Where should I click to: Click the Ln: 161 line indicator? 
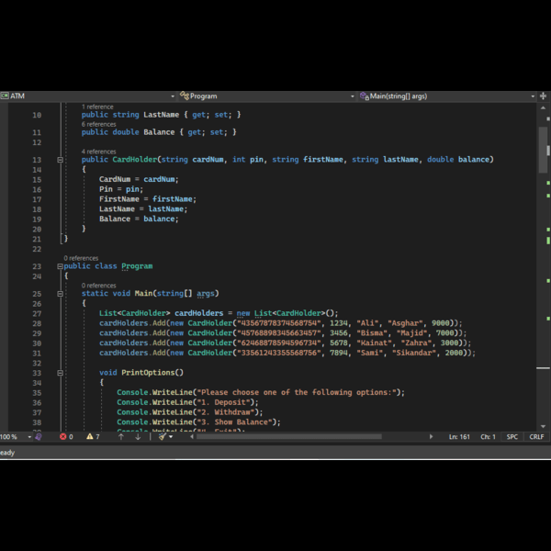[459, 437]
